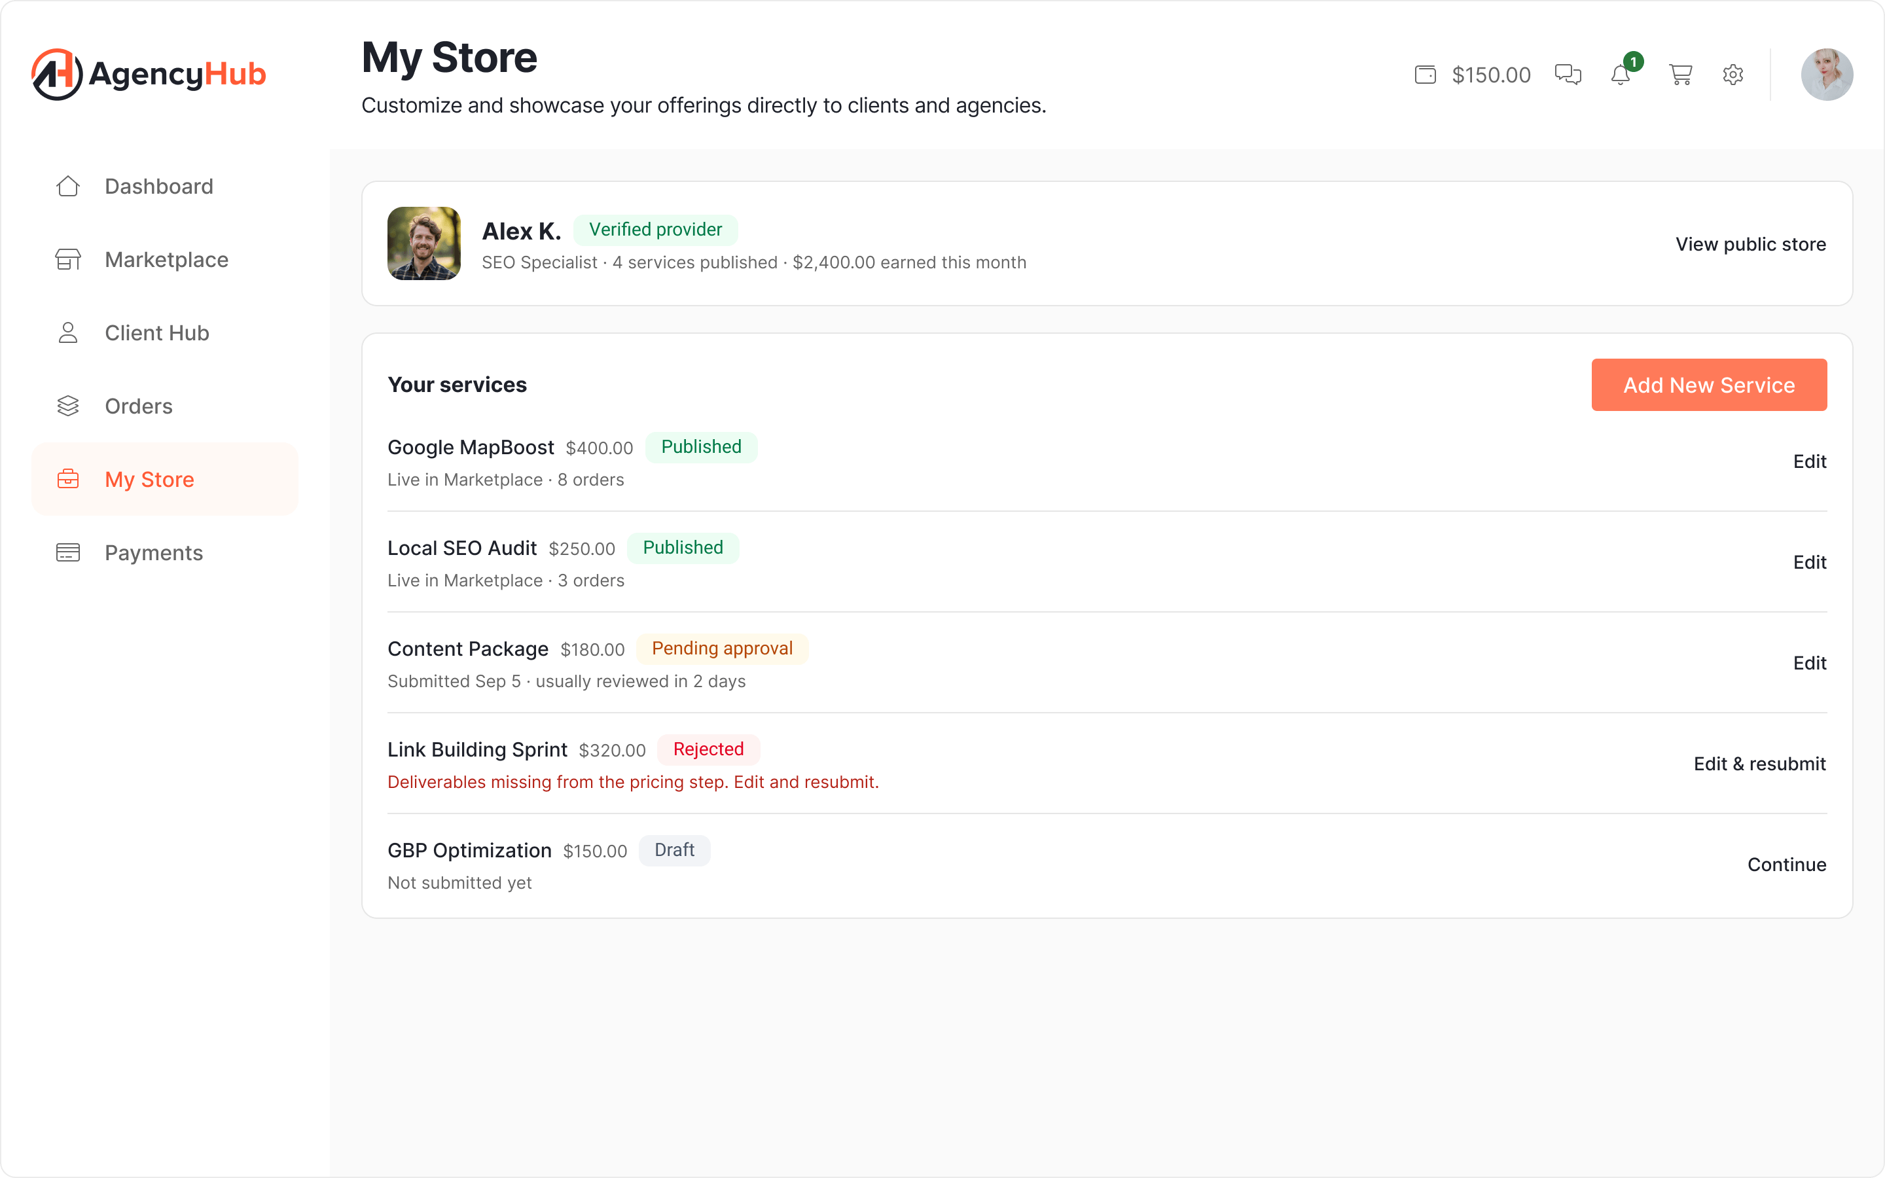The height and width of the screenshot is (1178, 1885).
Task: Select My Store sidebar item
Action: 165,479
